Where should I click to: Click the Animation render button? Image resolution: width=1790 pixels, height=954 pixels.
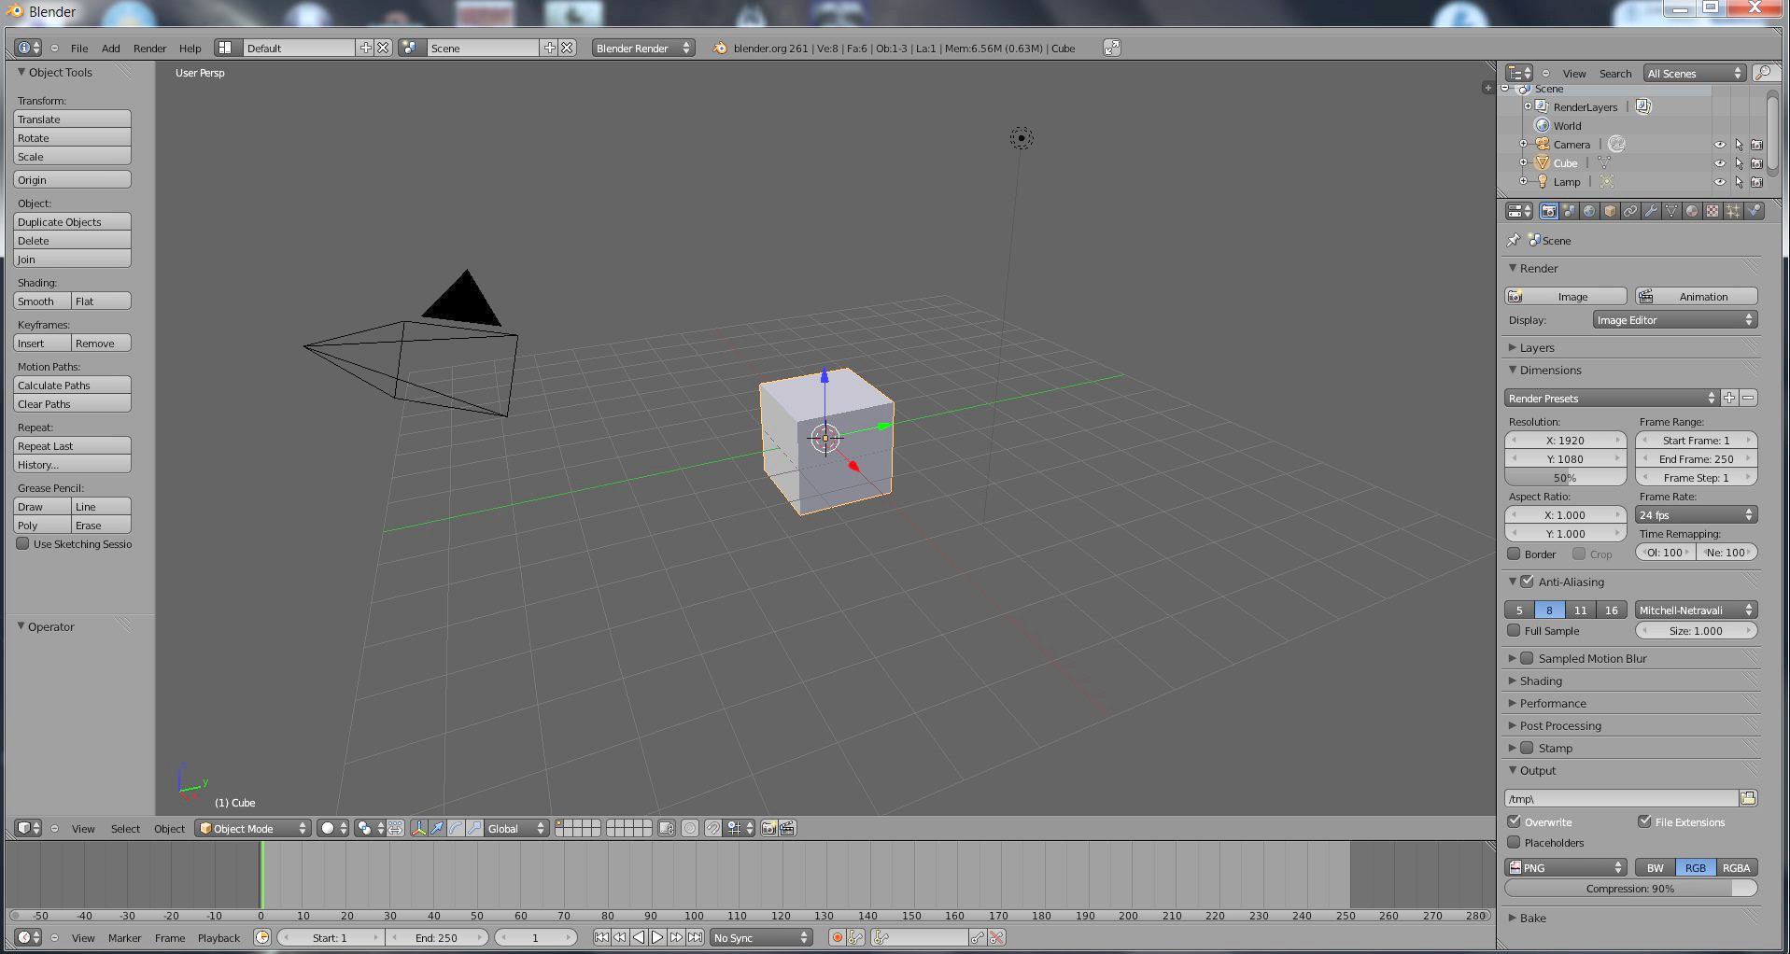click(x=1696, y=296)
